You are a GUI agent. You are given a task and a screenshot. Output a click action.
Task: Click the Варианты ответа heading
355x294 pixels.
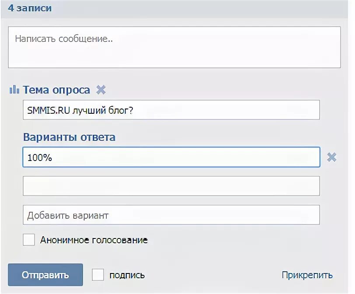[69, 137]
